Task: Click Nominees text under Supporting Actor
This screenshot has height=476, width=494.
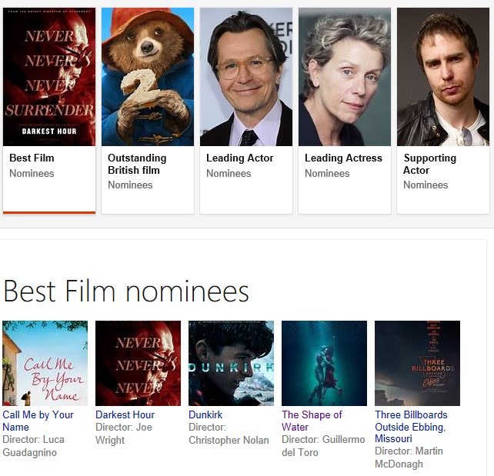Action: (426, 185)
